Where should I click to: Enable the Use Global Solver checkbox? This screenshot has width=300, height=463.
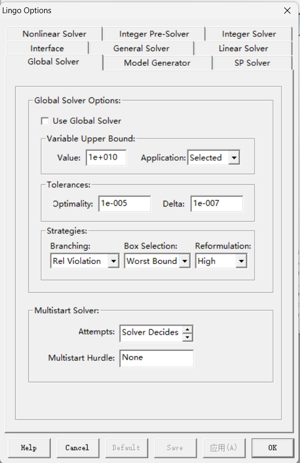coord(45,121)
